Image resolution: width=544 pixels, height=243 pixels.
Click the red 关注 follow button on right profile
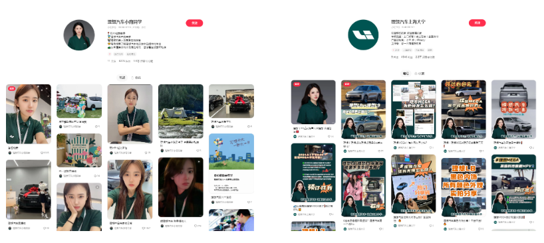(x=477, y=23)
